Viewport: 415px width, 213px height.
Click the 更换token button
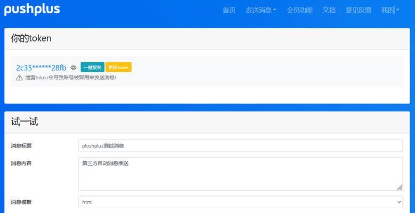click(119, 67)
